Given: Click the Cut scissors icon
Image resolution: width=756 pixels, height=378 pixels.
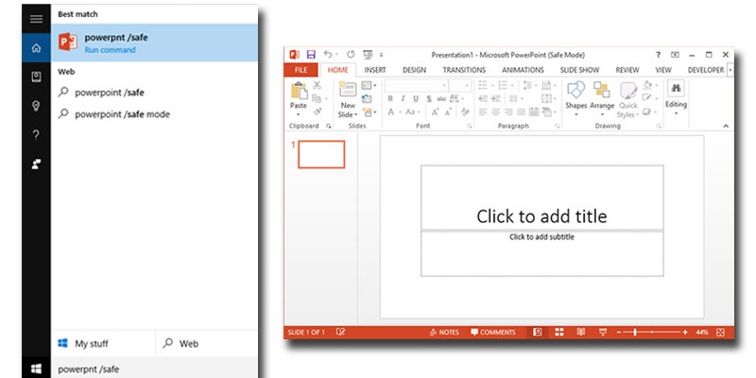Looking at the screenshot, I should pos(317,86).
